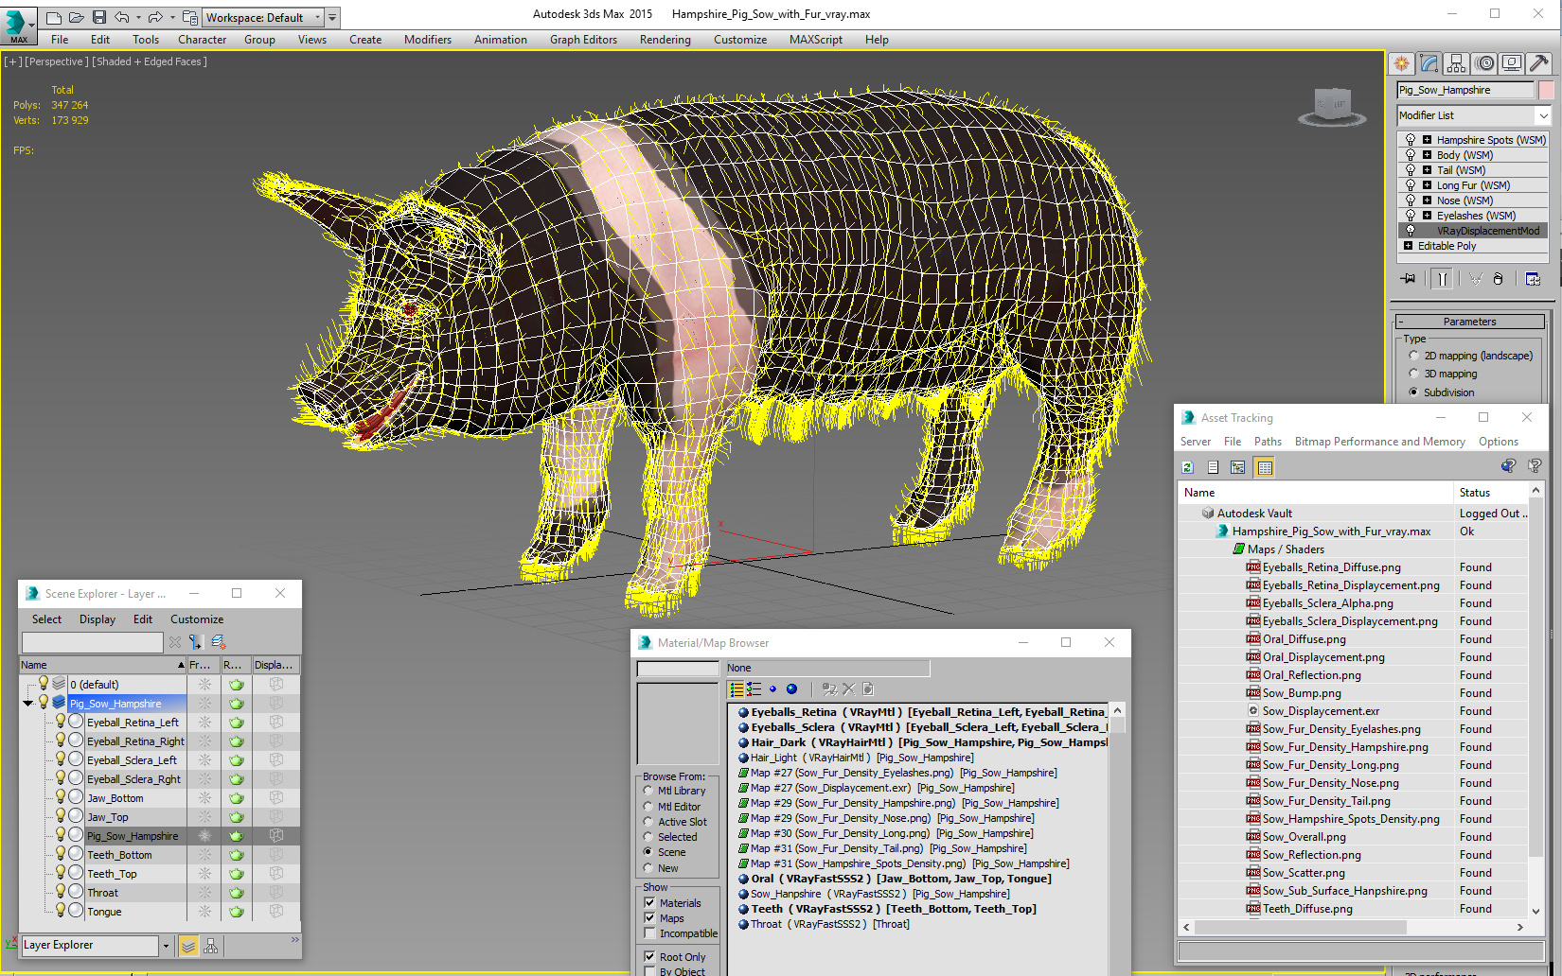Click the Scene Explorer search field

click(92, 642)
